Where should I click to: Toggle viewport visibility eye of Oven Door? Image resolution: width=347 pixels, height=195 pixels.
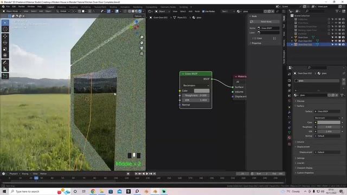coord(336,37)
